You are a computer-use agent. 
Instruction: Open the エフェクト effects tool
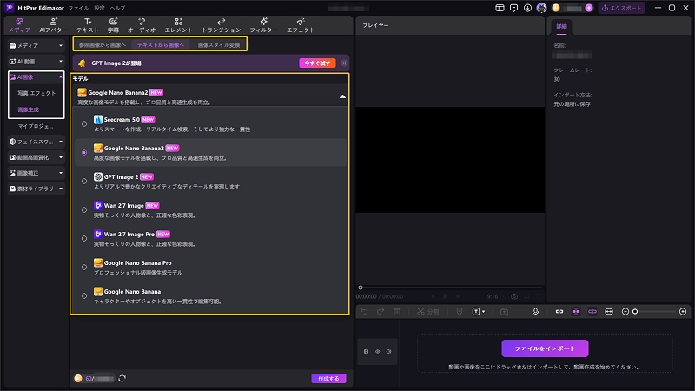[x=301, y=25]
